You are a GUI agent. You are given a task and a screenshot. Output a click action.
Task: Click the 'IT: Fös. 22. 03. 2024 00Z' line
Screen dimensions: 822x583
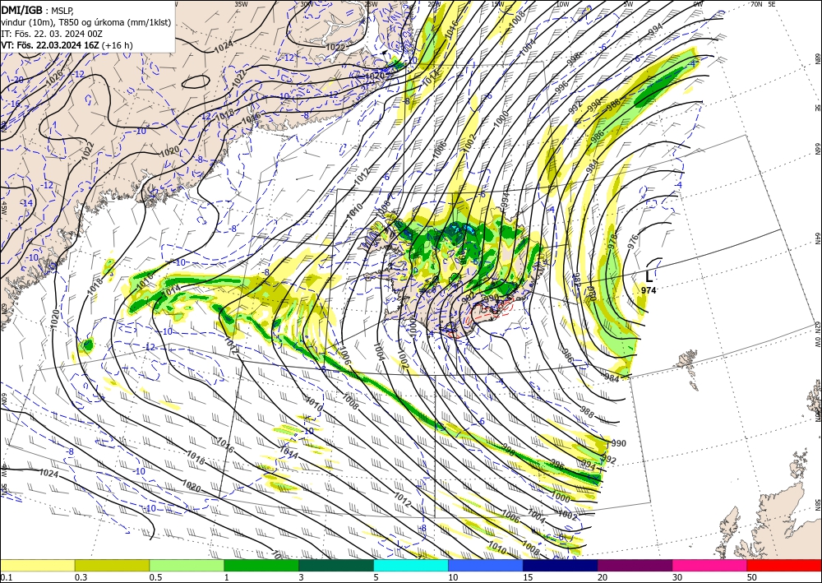coord(52,34)
